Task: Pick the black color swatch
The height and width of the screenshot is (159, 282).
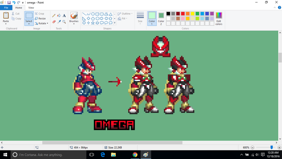Action: point(168,14)
